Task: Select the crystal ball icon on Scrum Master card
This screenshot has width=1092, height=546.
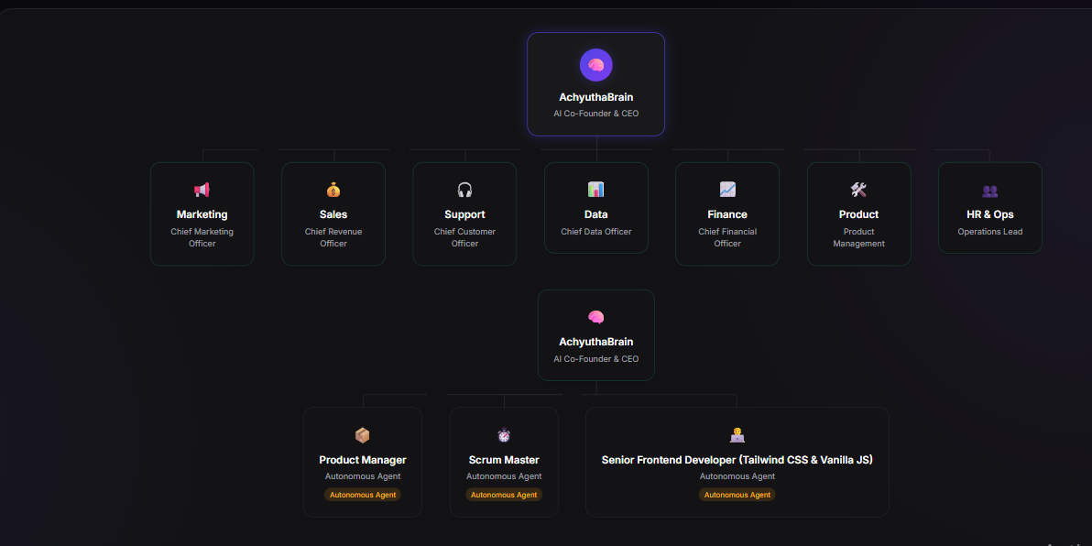Action: [504, 434]
